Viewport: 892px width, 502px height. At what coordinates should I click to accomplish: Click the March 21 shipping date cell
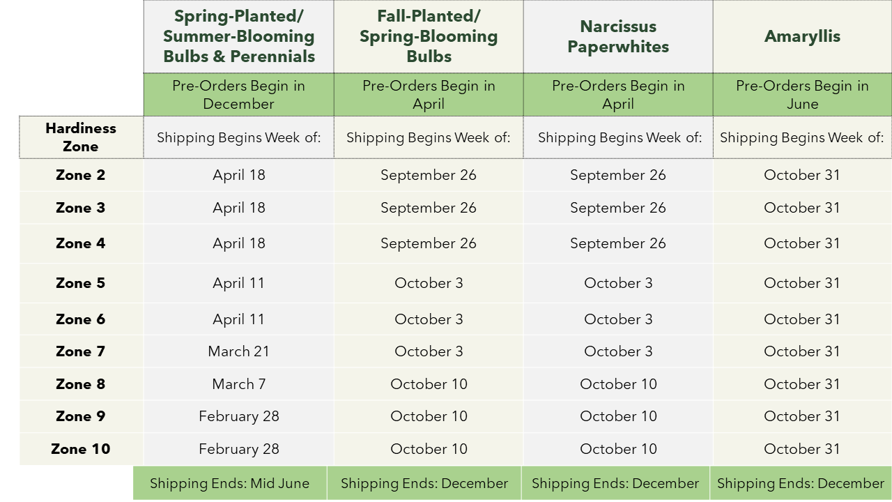coord(239,351)
